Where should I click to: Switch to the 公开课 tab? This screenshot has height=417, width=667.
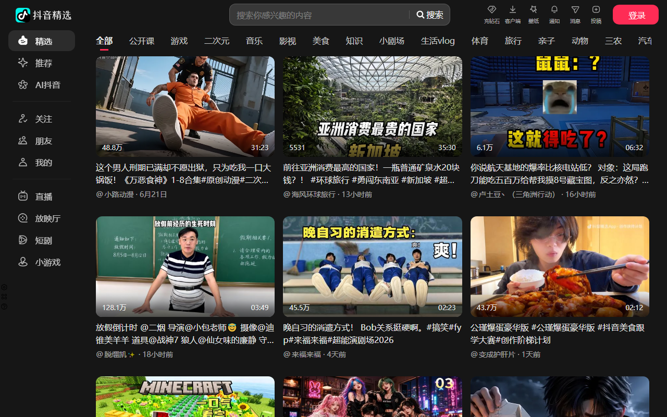tap(142, 41)
